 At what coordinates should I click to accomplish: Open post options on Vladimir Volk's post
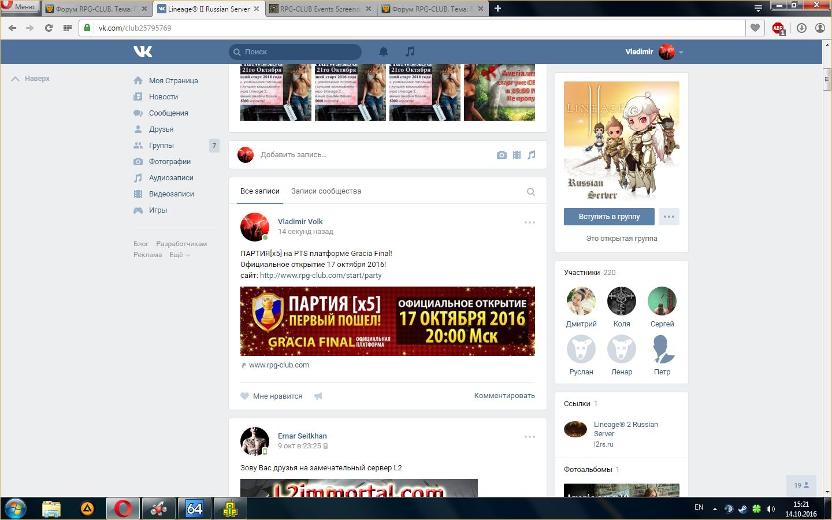tap(529, 222)
